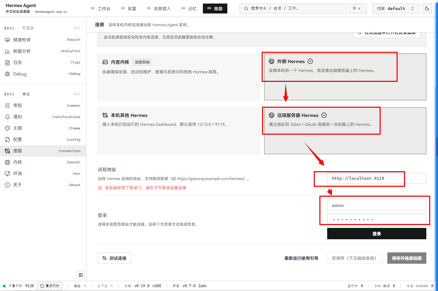Toggle dark mode moon icon
The image size is (438, 291).
pyautogui.click(x=427, y=9)
